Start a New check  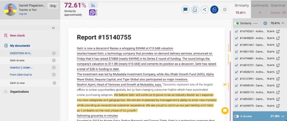coord(17,35)
